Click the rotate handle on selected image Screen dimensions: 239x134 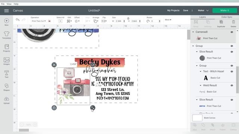(93, 65)
